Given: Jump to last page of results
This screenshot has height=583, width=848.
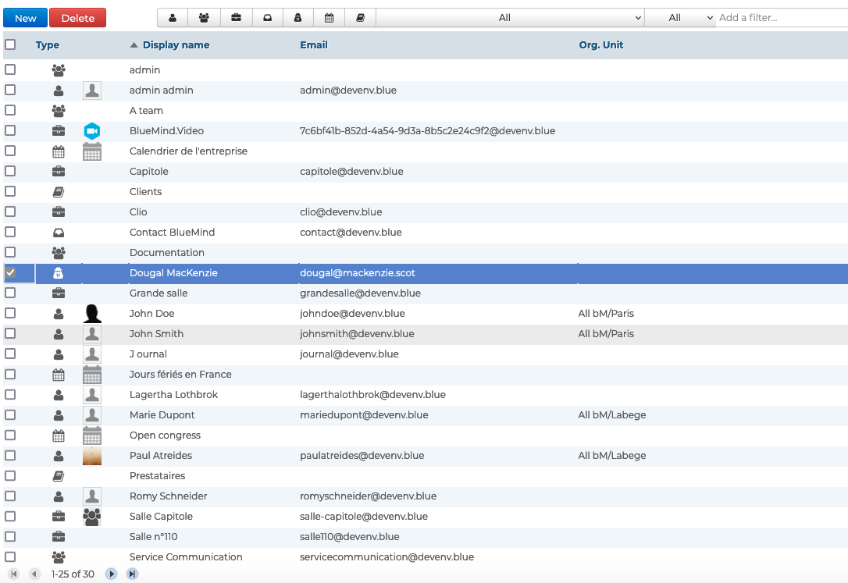Looking at the screenshot, I should click(132, 574).
